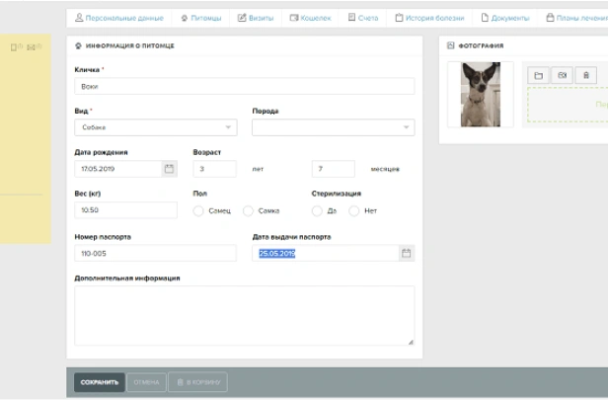Image resolution: width=608 pixels, height=400 pixels.
Task: Click the mail icon in yellow sidebar
Action: tap(32, 47)
